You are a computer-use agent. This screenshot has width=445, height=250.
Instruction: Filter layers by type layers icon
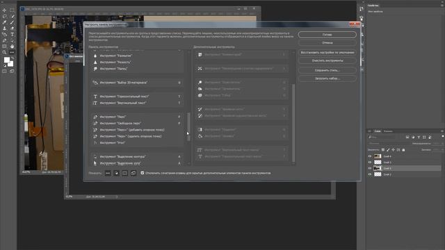tap(419, 137)
